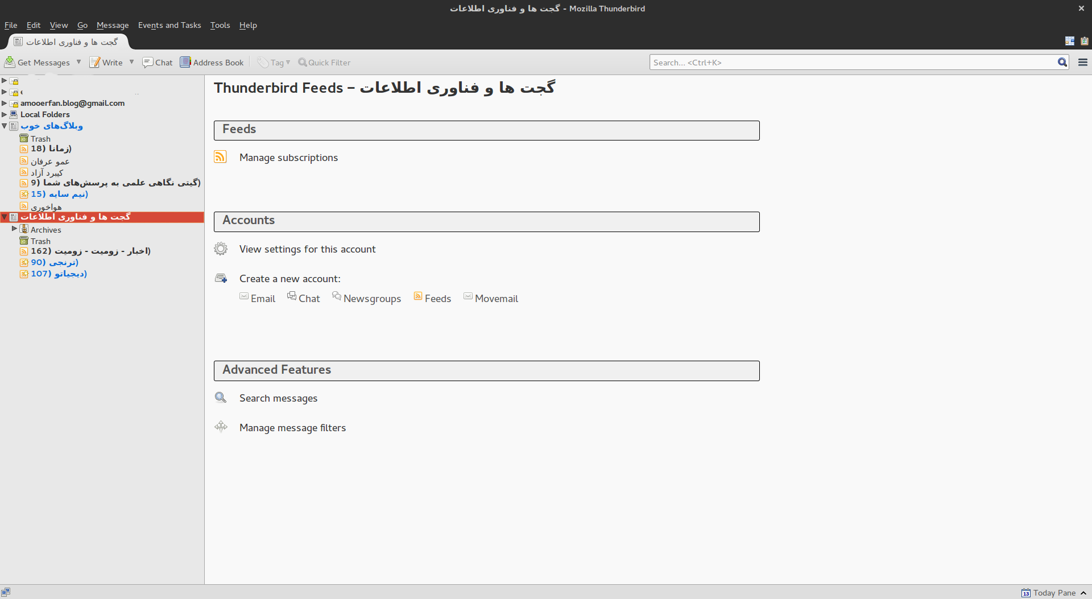Image resolution: width=1092 pixels, height=599 pixels.
Task: Select the amooerfan.blog@gmail.com account
Action: [x=72, y=103]
